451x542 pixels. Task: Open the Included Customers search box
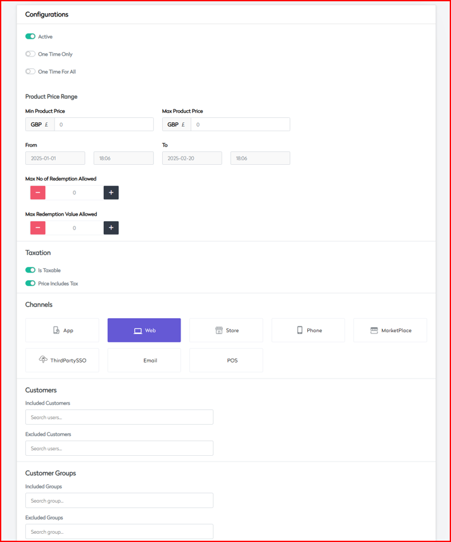click(x=119, y=417)
